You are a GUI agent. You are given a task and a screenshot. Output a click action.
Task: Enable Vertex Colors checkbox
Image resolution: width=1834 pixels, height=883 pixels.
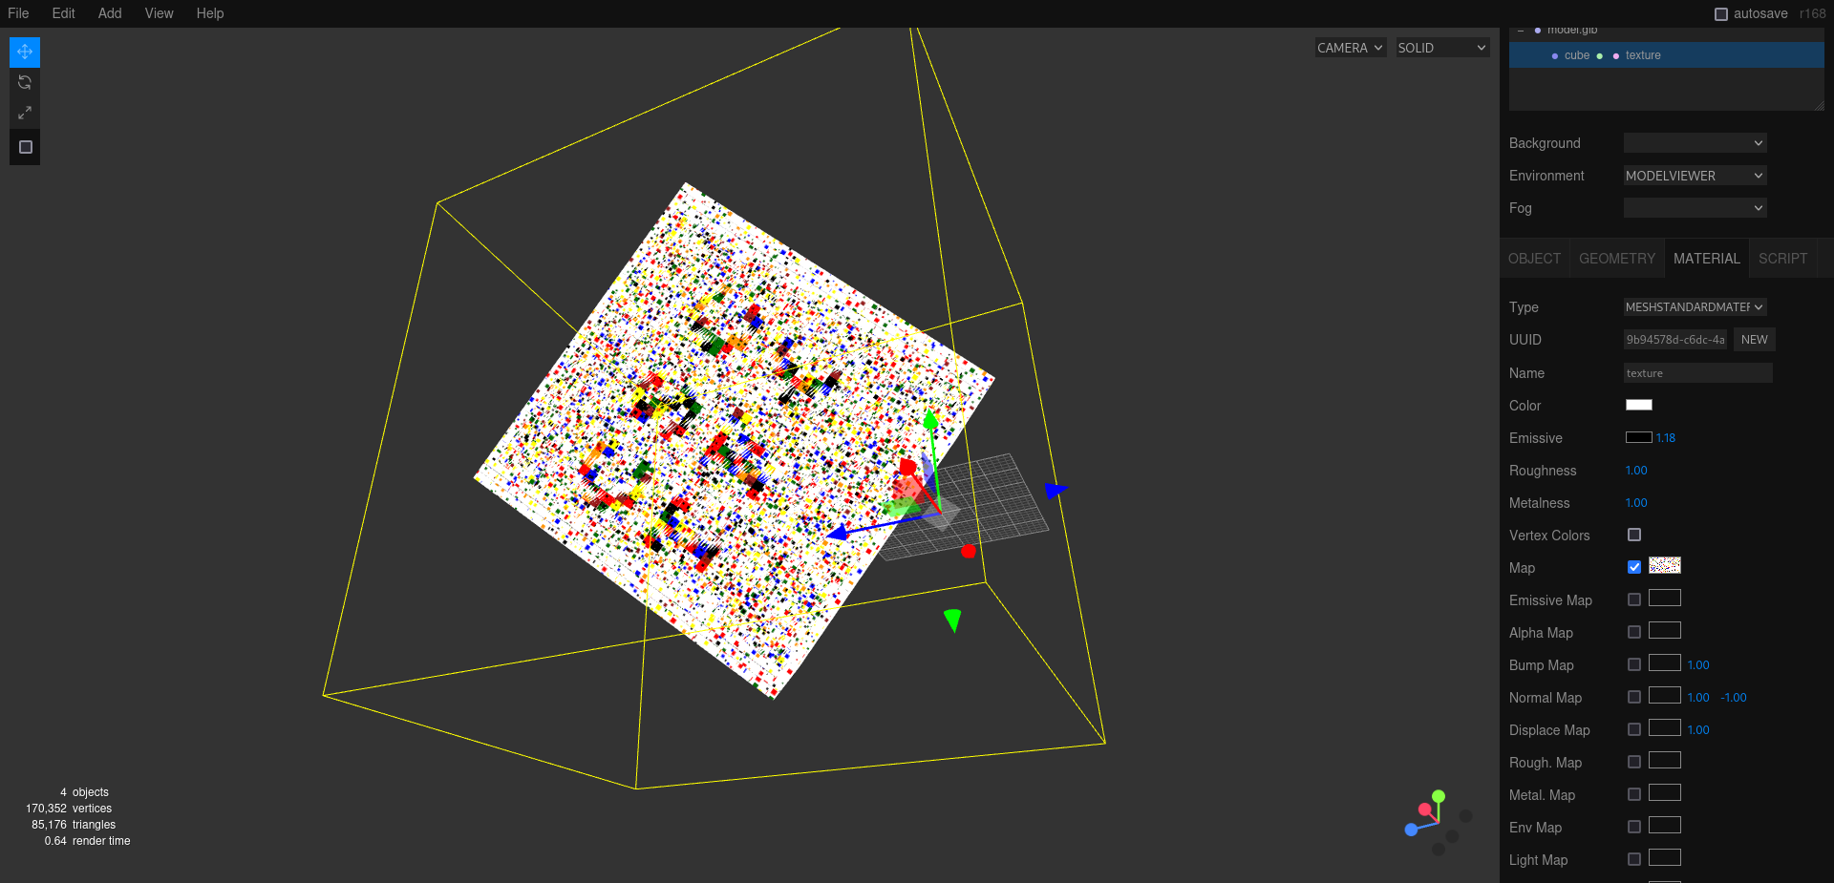(1634, 535)
